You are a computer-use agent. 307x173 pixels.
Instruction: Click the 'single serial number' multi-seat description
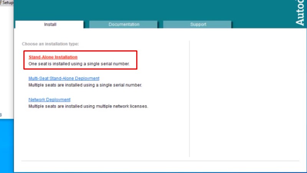[85, 85]
